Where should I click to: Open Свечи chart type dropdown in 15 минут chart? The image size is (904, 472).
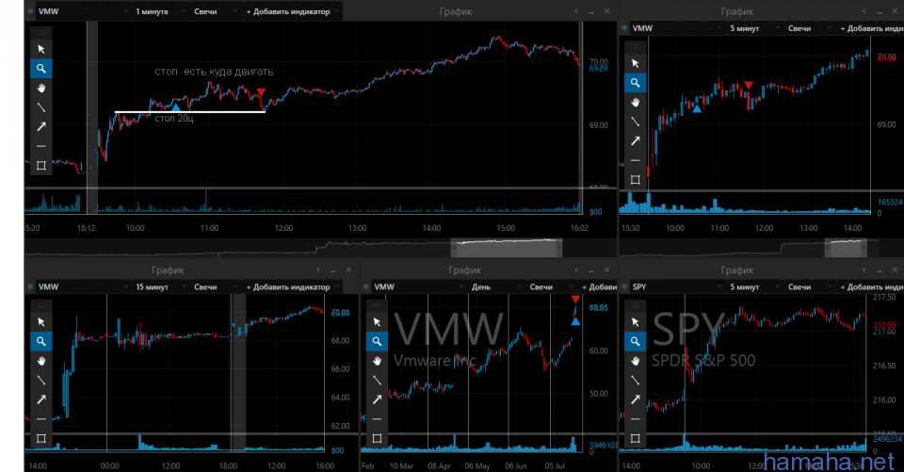tap(215, 286)
